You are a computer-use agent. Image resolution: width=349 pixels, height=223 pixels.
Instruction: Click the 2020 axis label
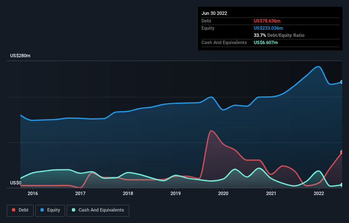(x=223, y=193)
